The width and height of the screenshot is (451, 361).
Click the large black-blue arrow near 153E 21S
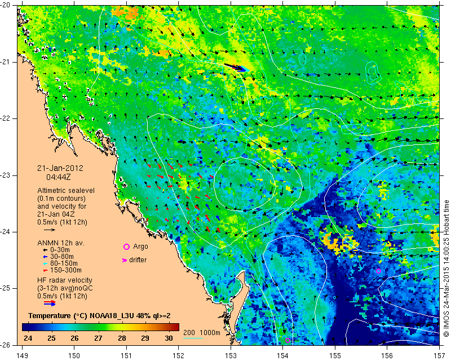236,68
